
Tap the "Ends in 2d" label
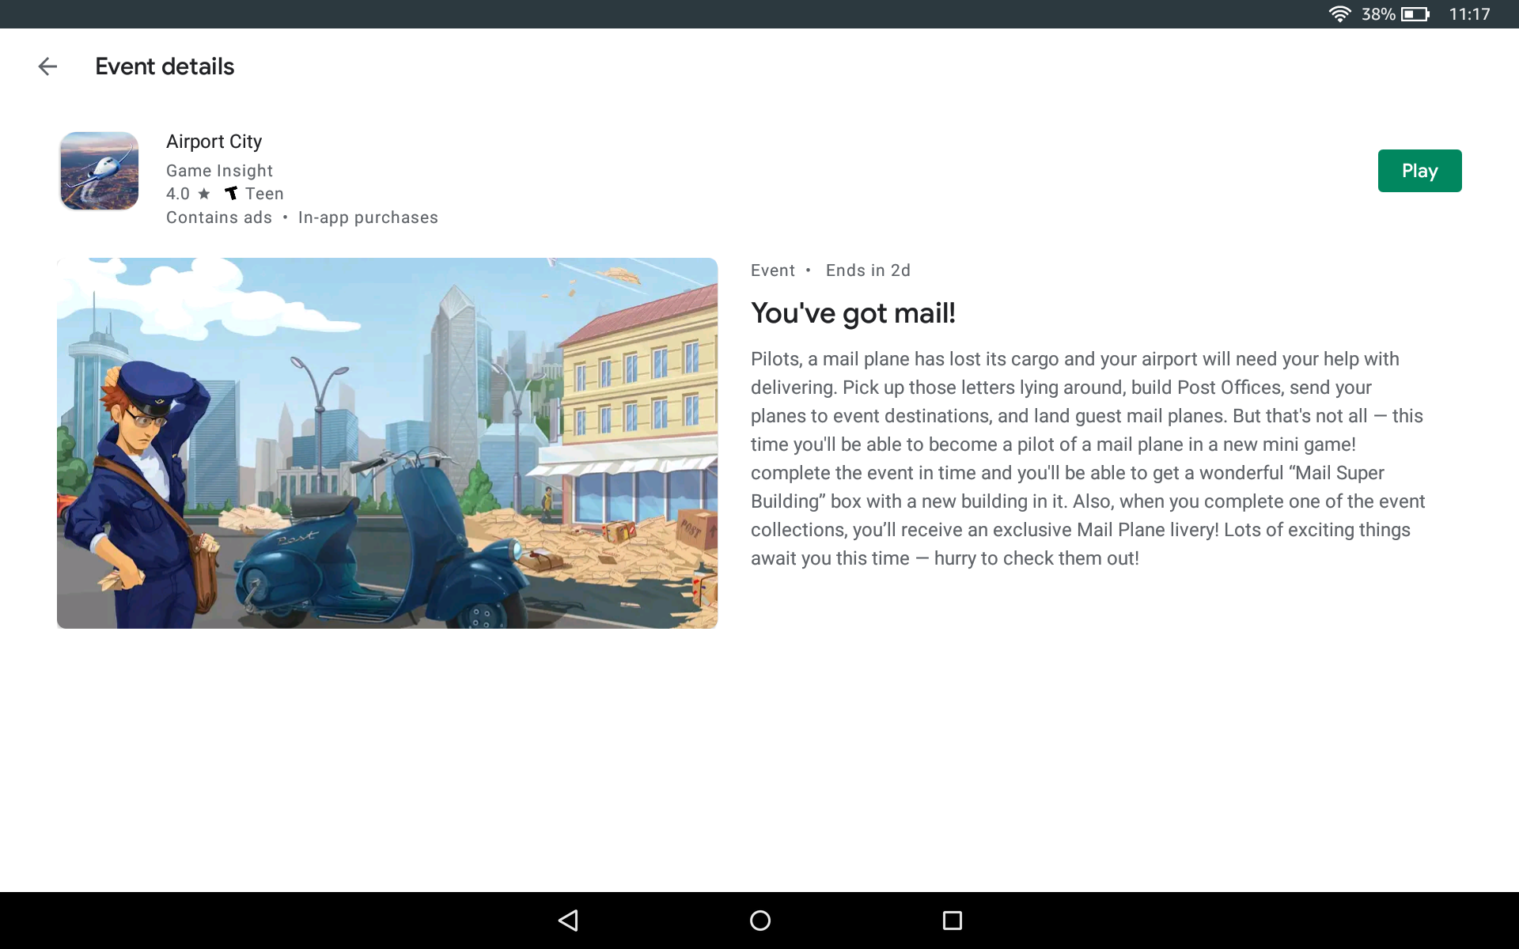pyautogui.click(x=868, y=270)
